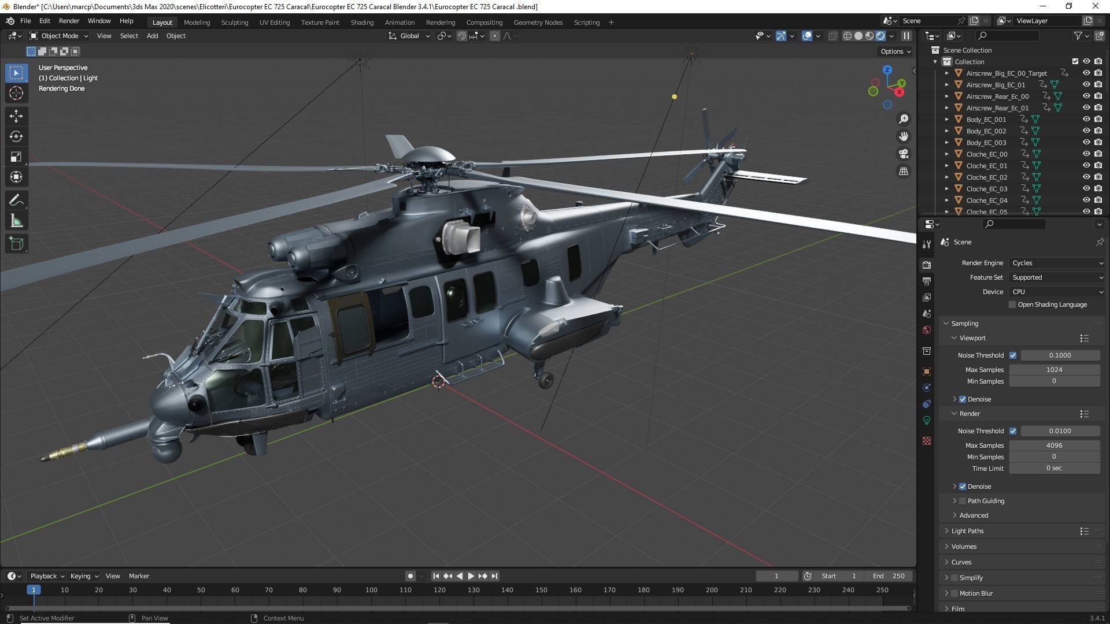The width and height of the screenshot is (1110, 624).
Task: Activate the Measure tool
Action: (16, 221)
